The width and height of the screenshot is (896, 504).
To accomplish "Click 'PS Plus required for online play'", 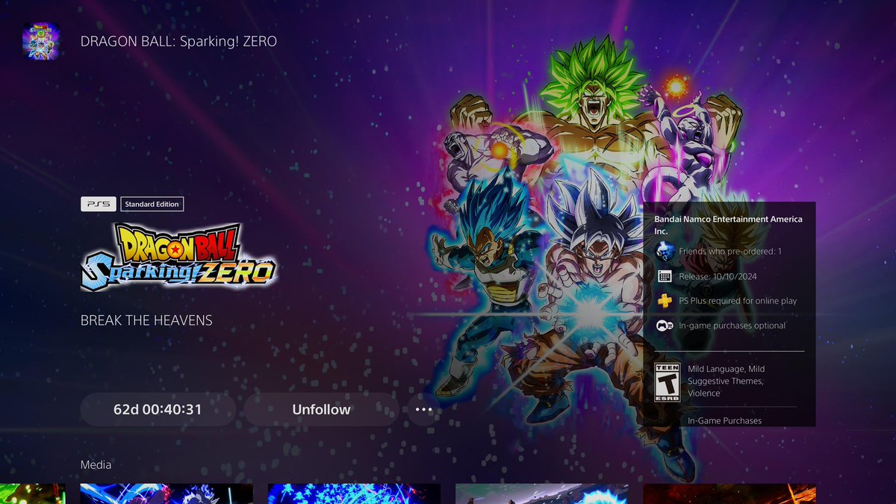I will tap(738, 301).
